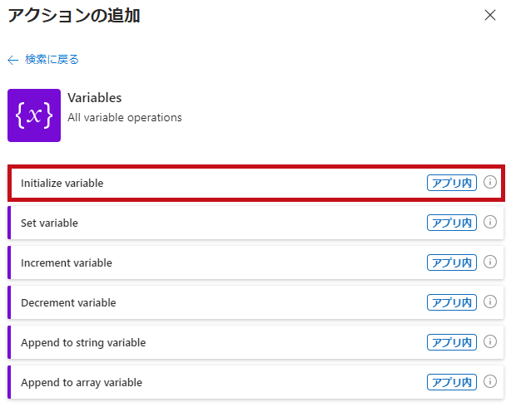Click アプリ内 badge on Initialize variable
Screen dimensions: 511x407
452,183
